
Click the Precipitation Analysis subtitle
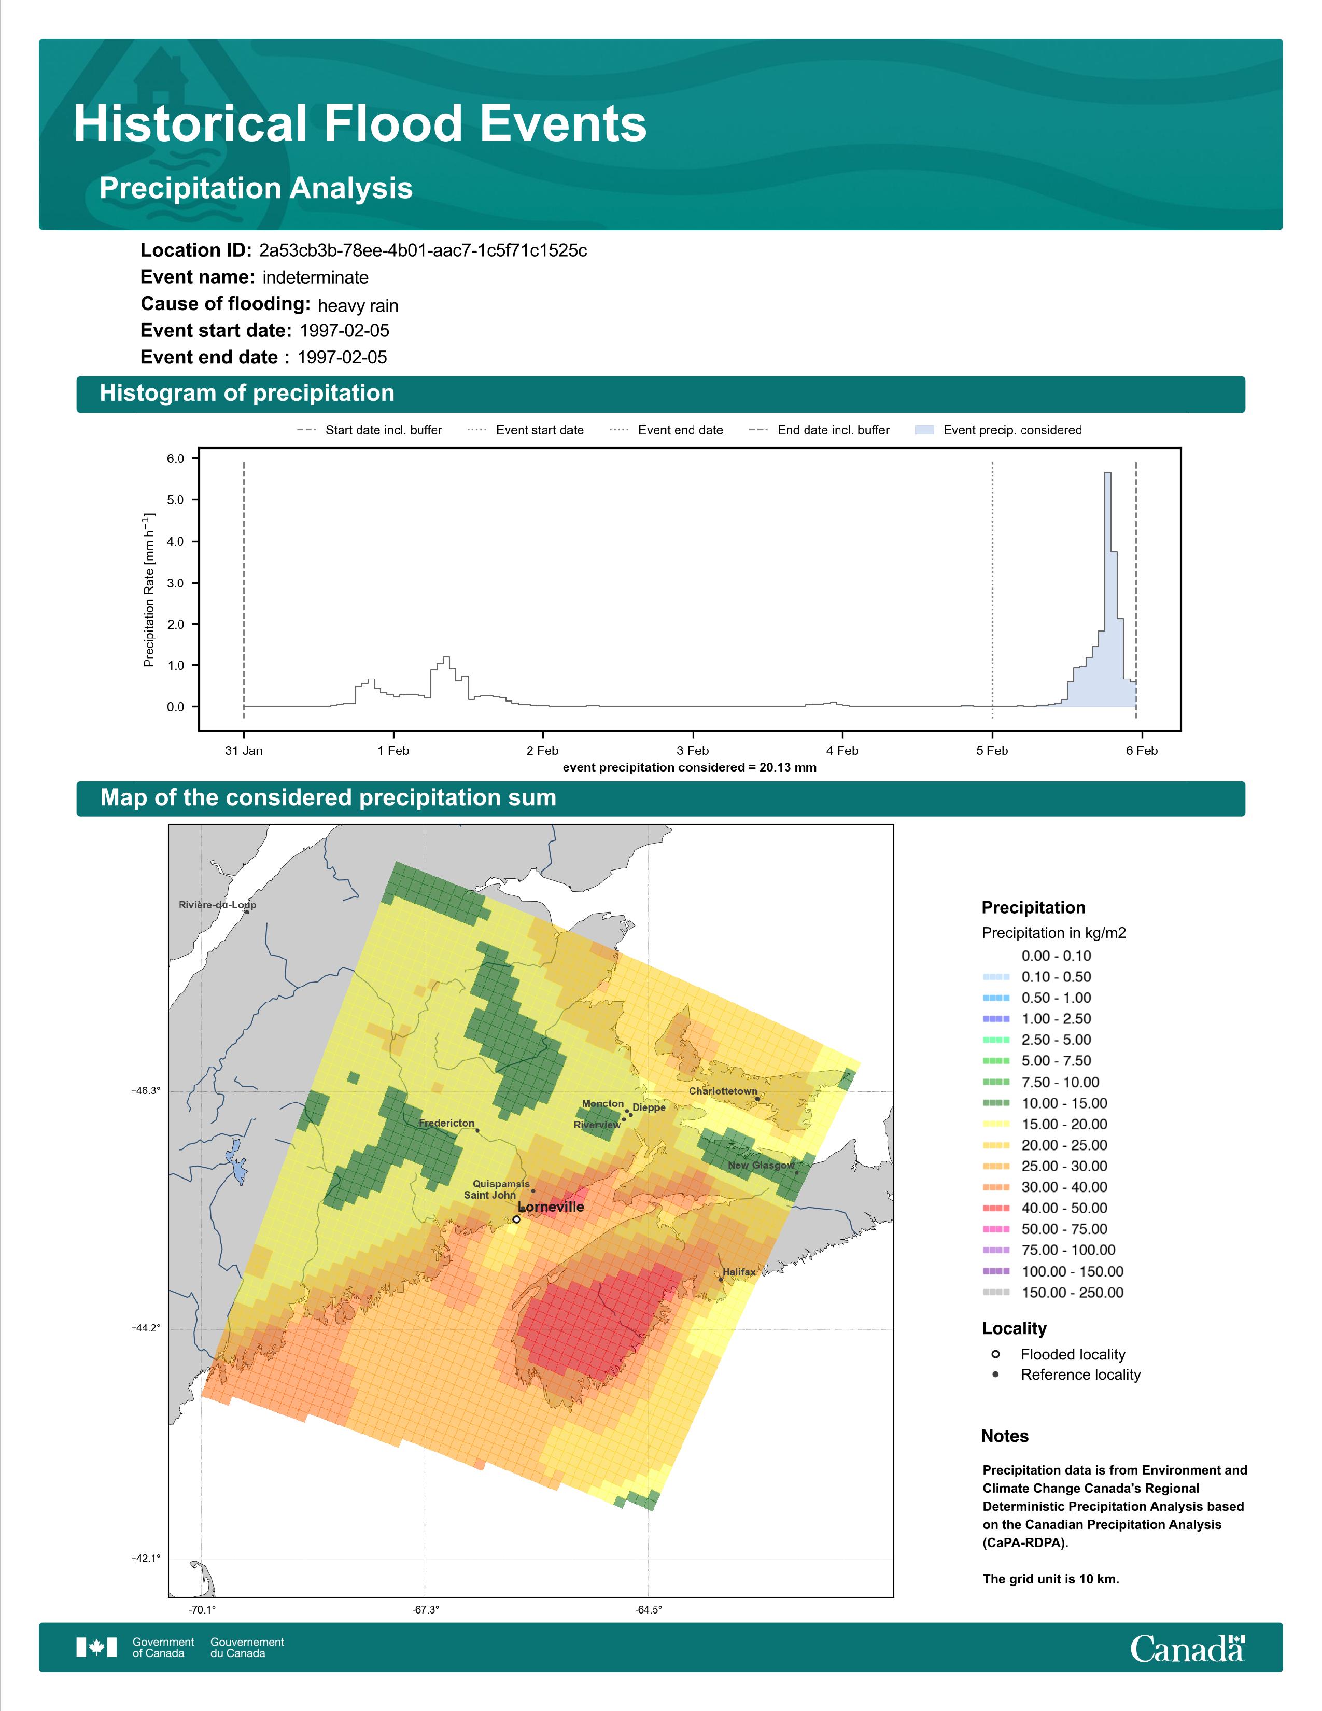coord(256,188)
